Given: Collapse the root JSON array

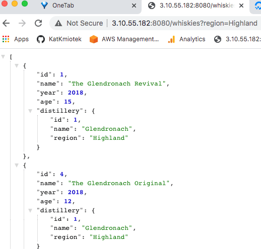Looking at the screenshot, I should (x=3, y=57).
